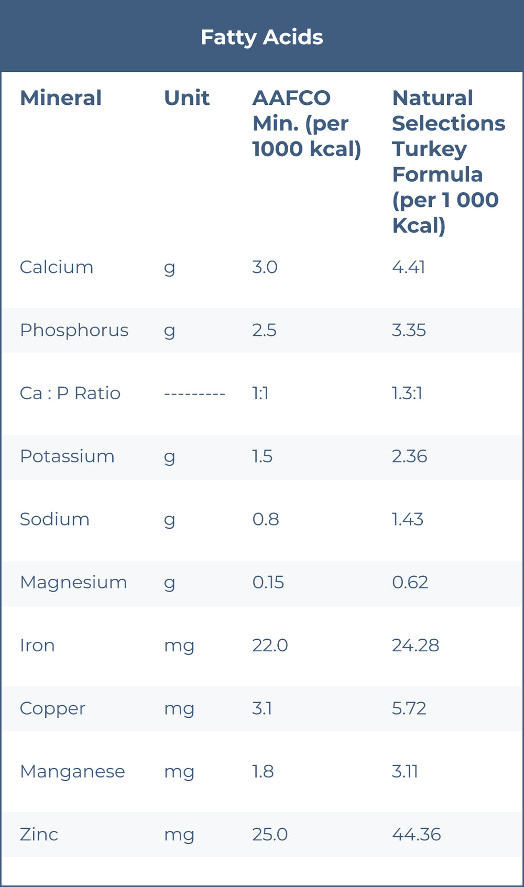Screen dimensions: 524x887
Task: Click the Sodium row label
Action: coord(54,519)
